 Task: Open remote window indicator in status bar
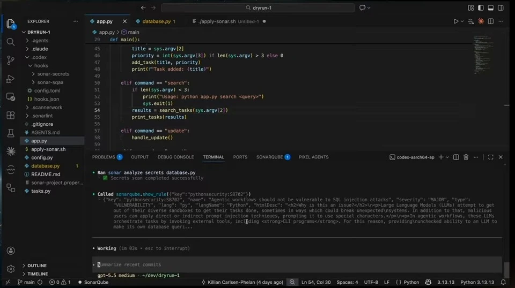(x=8, y=282)
